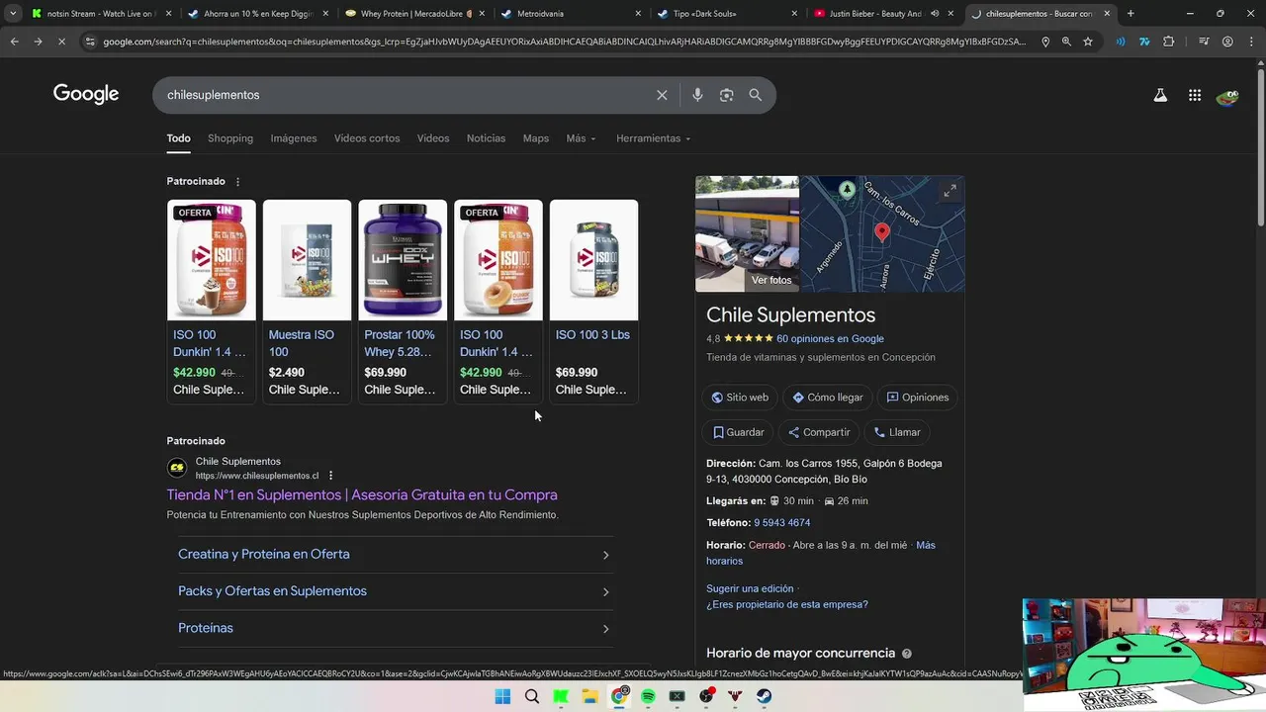Click the Cómo llegar button
Image resolution: width=1266 pixels, height=712 pixels.
pos(827,398)
